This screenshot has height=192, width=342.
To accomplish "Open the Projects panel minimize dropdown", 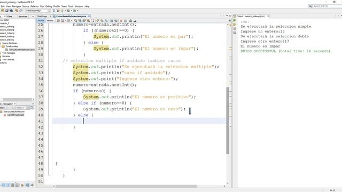I will (x=33, y=17).
